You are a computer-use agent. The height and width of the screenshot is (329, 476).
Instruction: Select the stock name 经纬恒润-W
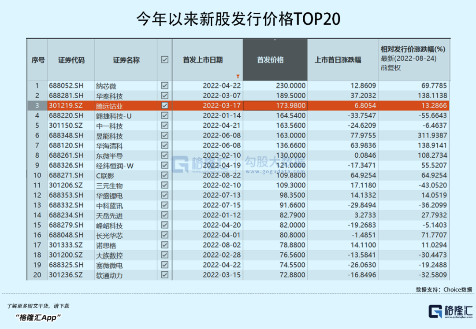115,166
